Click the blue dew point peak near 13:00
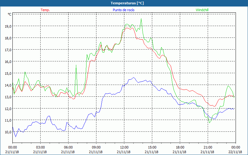 pos(134,77)
